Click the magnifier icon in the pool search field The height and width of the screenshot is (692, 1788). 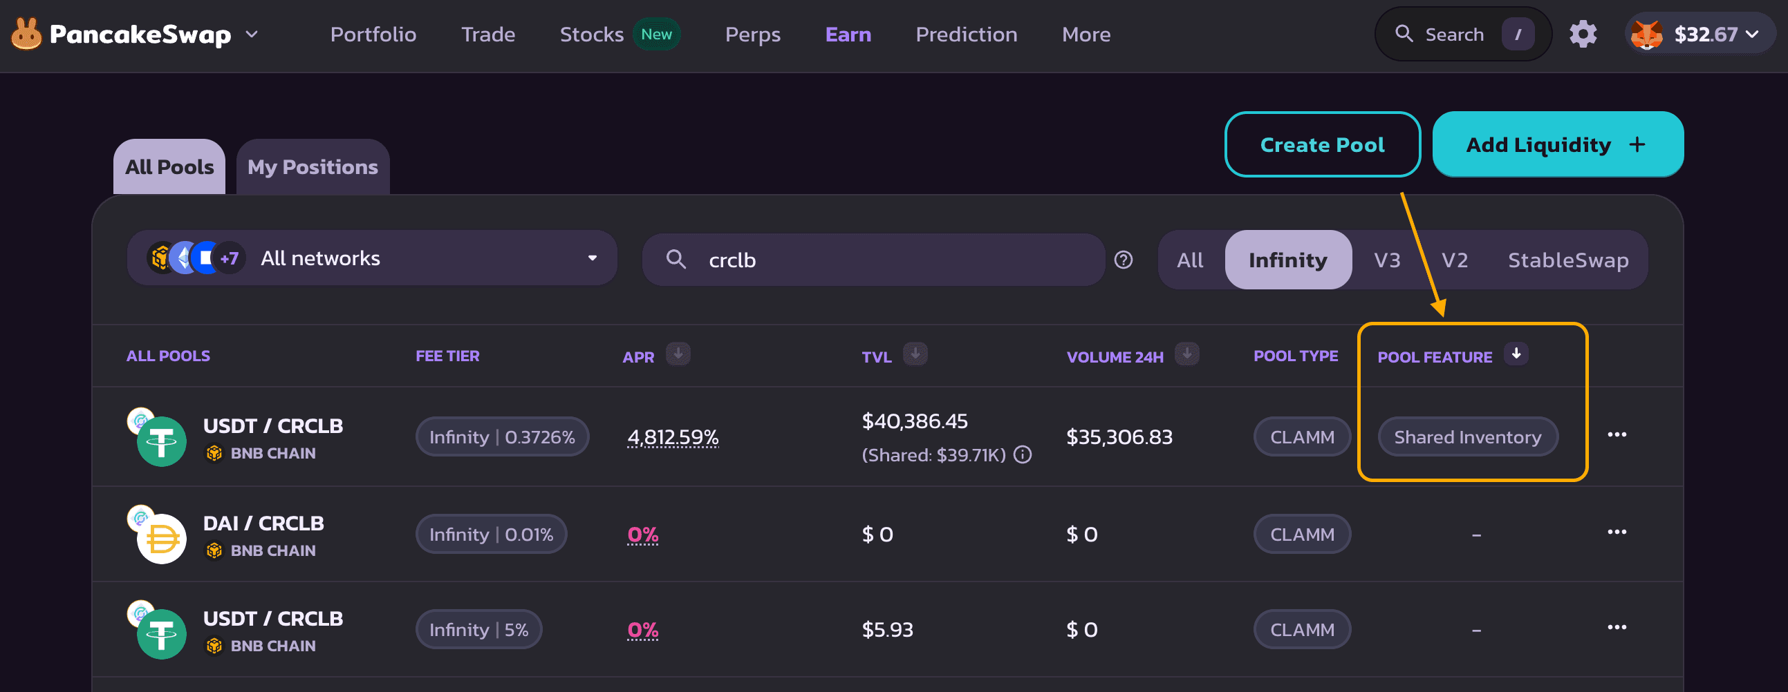(676, 259)
